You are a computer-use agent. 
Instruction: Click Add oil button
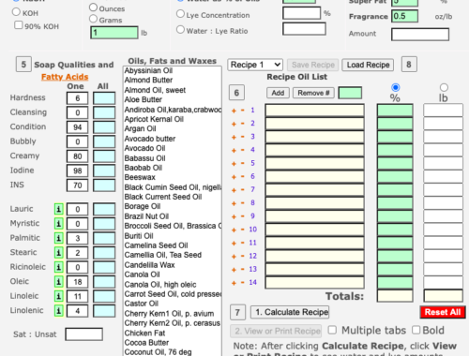[x=278, y=93]
